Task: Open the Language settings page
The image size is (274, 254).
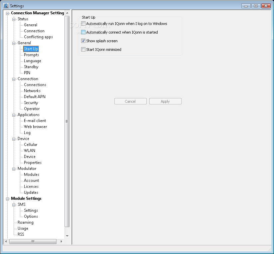Action: [33, 61]
